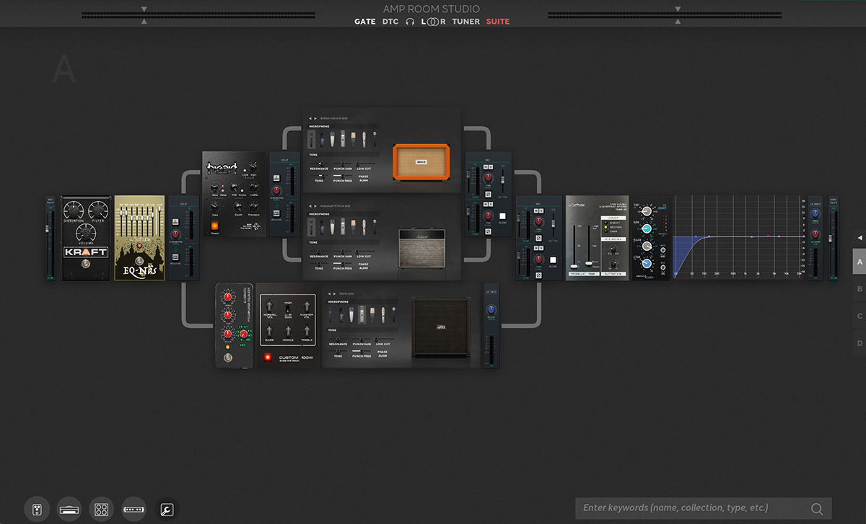Click the down triangle above right output meter
866x524 pixels.
(678, 9)
